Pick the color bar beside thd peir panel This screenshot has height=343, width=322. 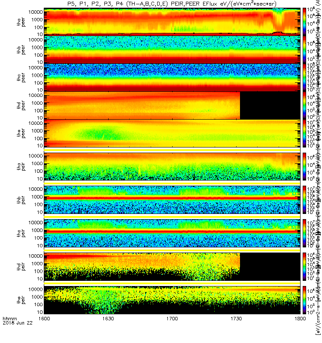pyautogui.click(x=304, y=267)
